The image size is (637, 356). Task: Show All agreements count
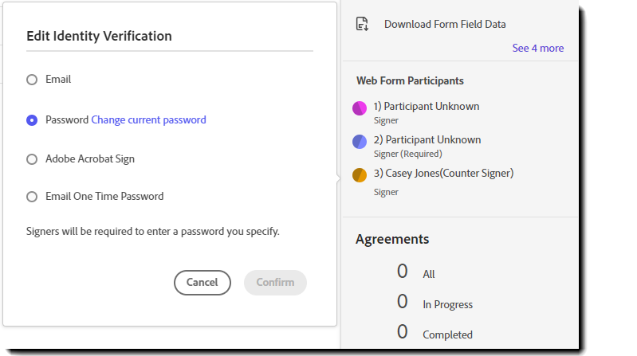point(428,274)
